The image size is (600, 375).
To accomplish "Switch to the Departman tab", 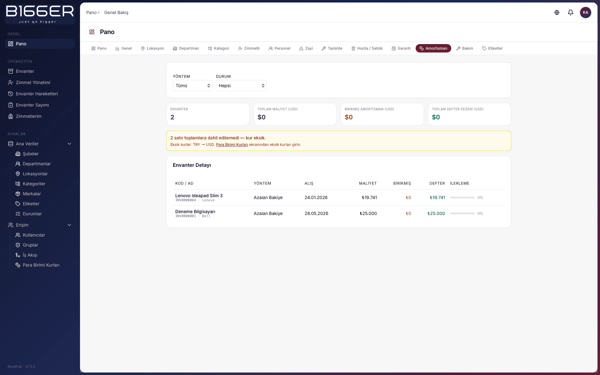I will click(186, 48).
